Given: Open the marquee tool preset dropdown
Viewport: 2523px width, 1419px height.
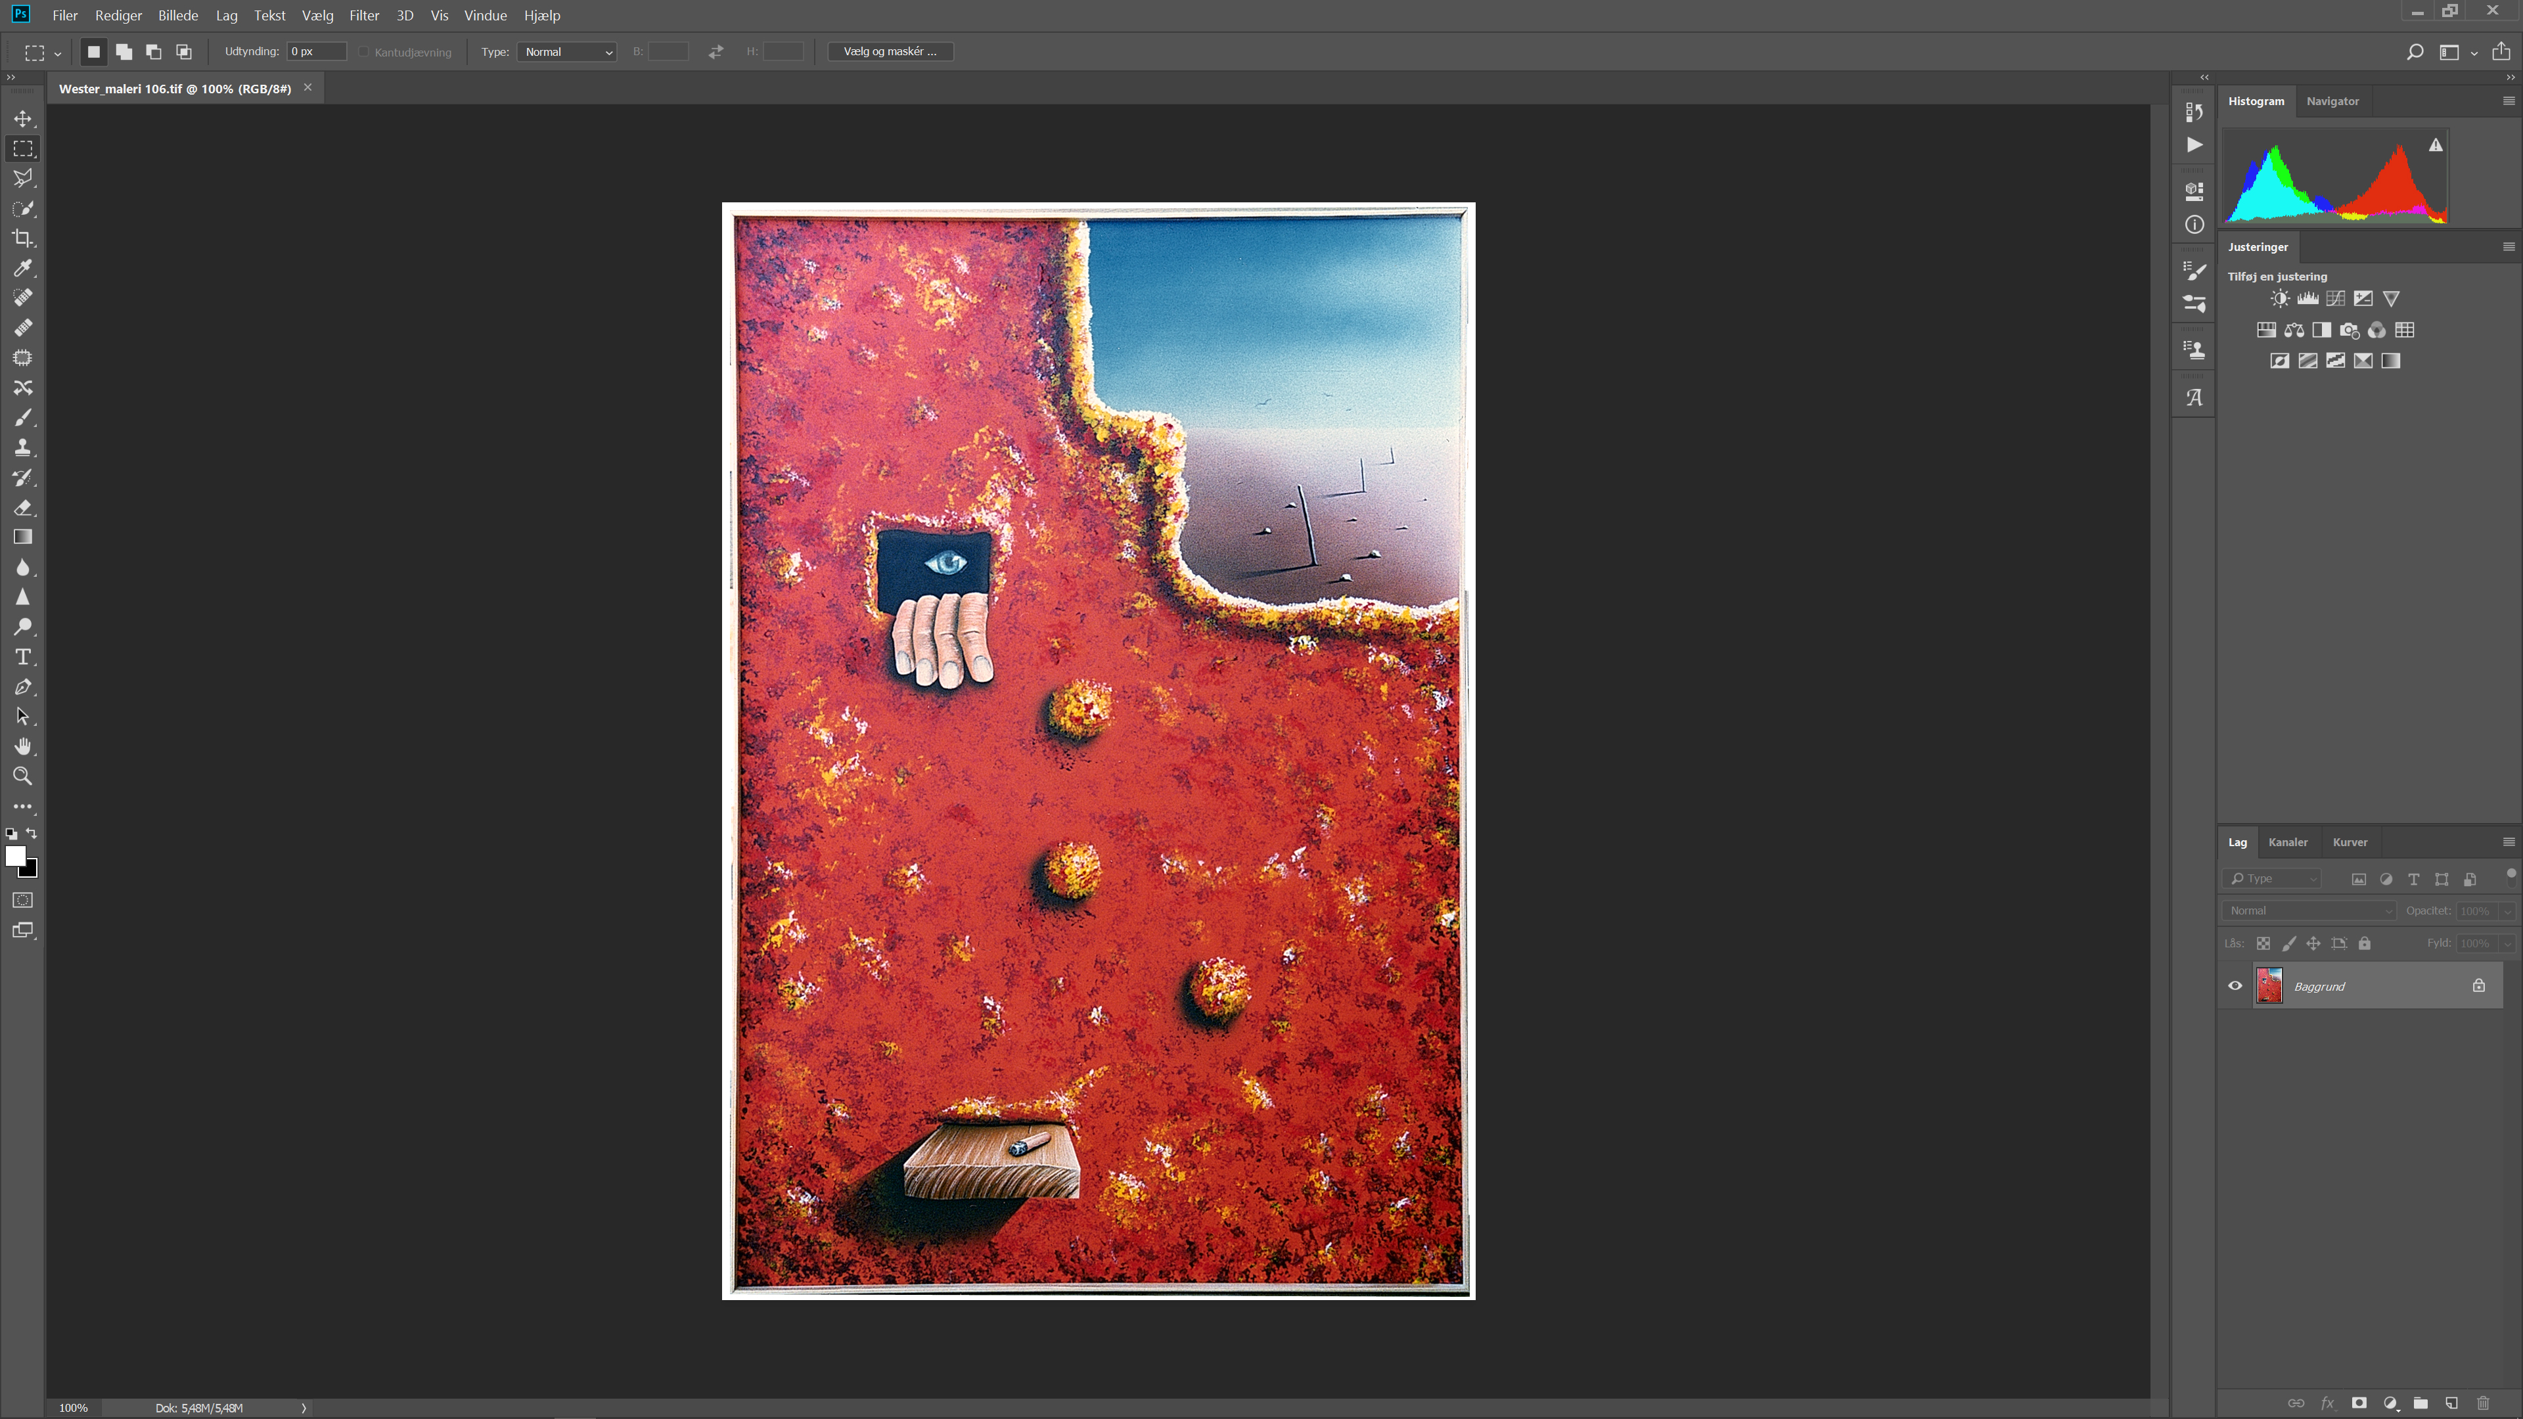Looking at the screenshot, I should 58,54.
